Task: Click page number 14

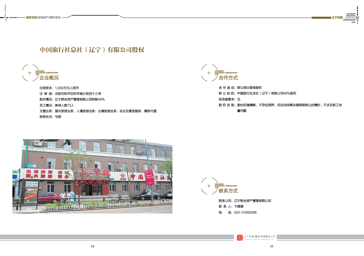Action: (x=92, y=246)
